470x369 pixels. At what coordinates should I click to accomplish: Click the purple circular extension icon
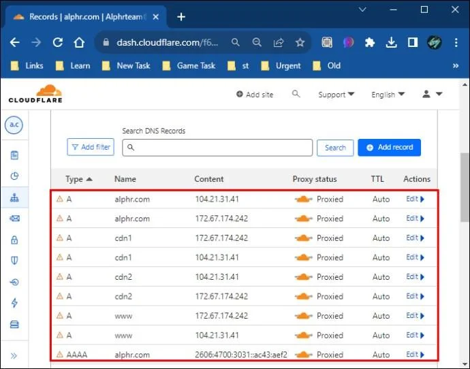click(348, 42)
